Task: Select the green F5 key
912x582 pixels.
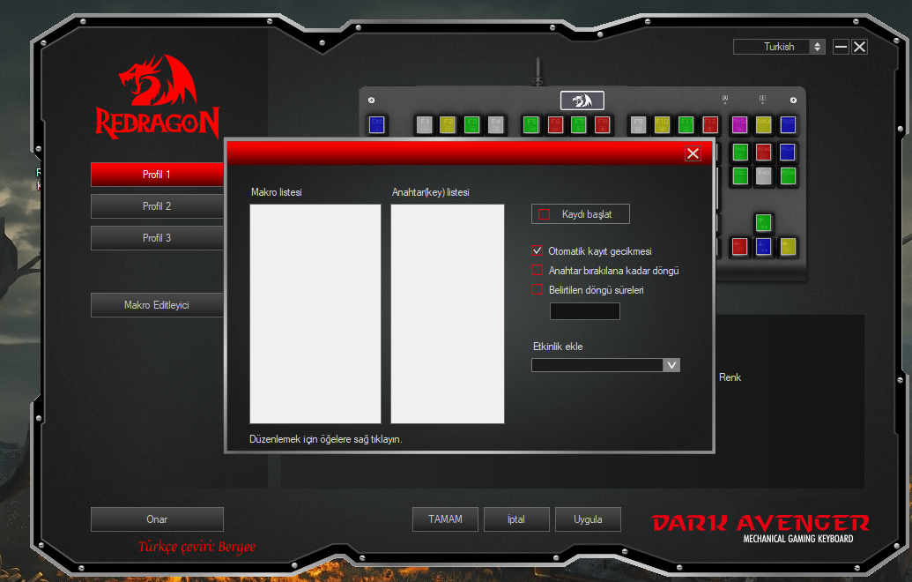Action: click(x=531, y=124)
